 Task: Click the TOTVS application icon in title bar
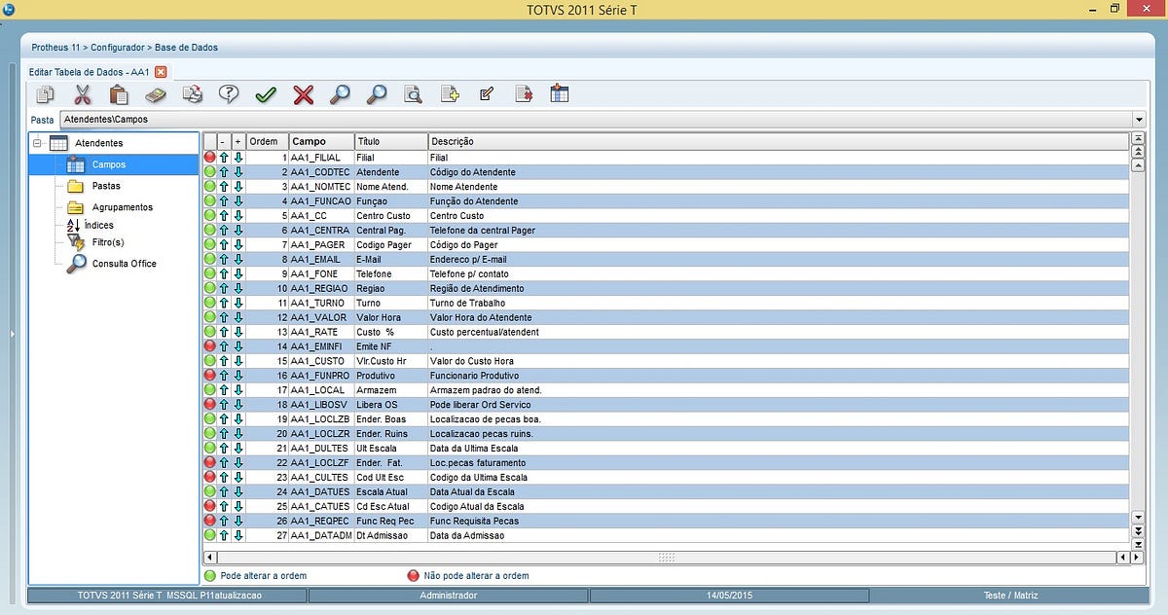(x=9, y=9)
